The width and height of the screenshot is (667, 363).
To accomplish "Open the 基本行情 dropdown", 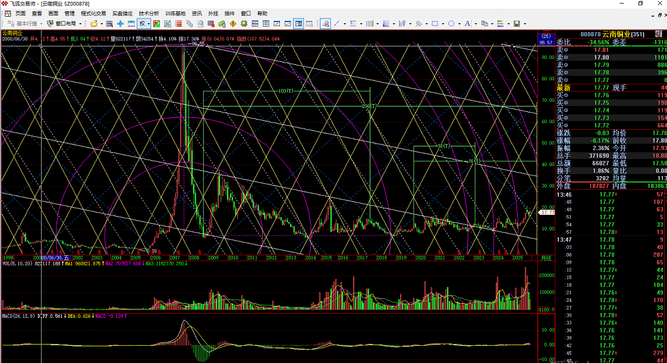I will pyautogui.click(x=25, y=24).
